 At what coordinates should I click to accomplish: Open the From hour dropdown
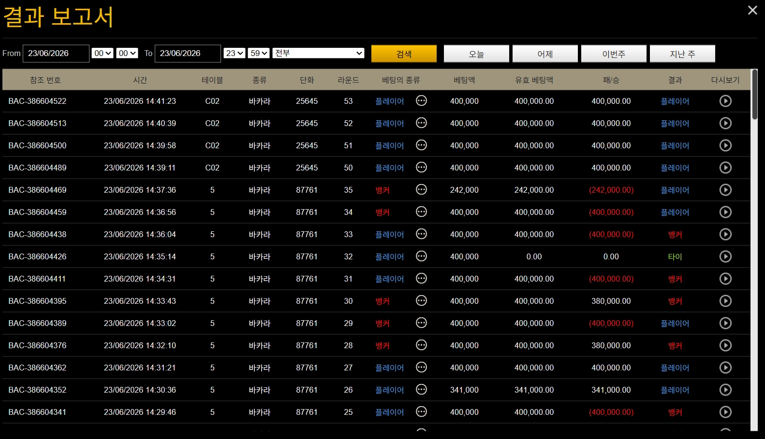(x=103, y=53)
